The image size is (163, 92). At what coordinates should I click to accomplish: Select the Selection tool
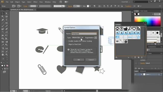click(x=3, y=13)
